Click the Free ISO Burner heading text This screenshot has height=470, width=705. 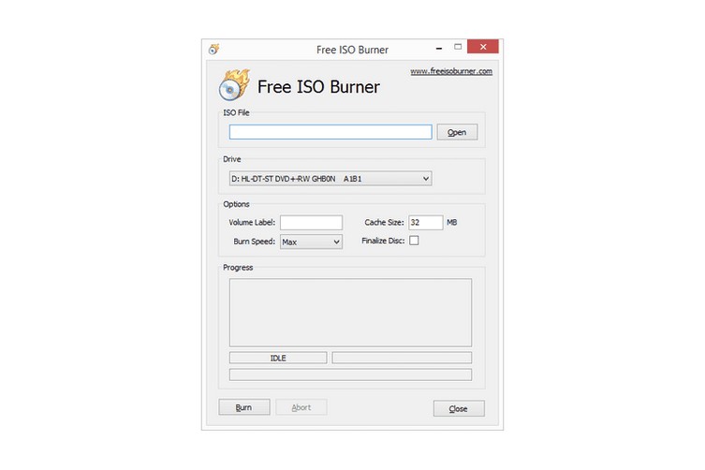[318, 87]
